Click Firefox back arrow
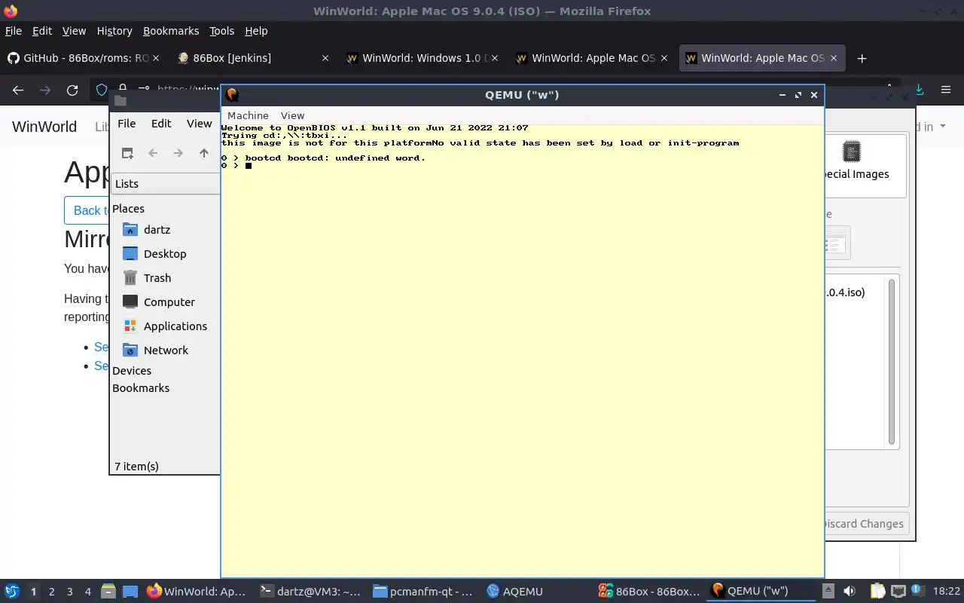The width and height of the screenshot is (964, 603). [18, 90]
